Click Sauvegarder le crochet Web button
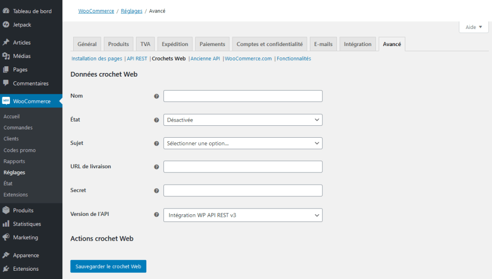The image size is (492, 279). [108, 266]
